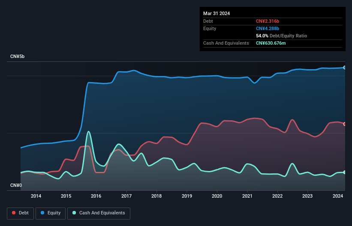Click the CN¥0 y-axis label
This screenshot has width=352, height=226.
pyautogui.click(x=16, y=185)
